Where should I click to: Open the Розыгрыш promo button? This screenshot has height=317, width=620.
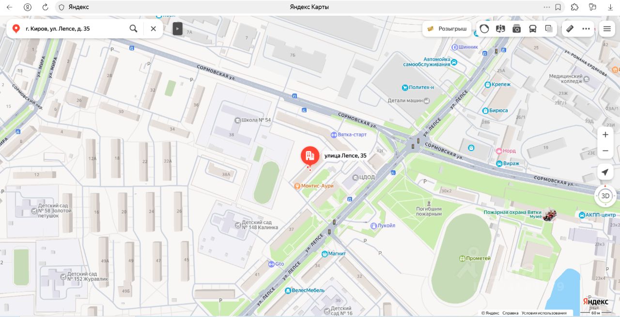pyautogui.click(x=447, y=29)
